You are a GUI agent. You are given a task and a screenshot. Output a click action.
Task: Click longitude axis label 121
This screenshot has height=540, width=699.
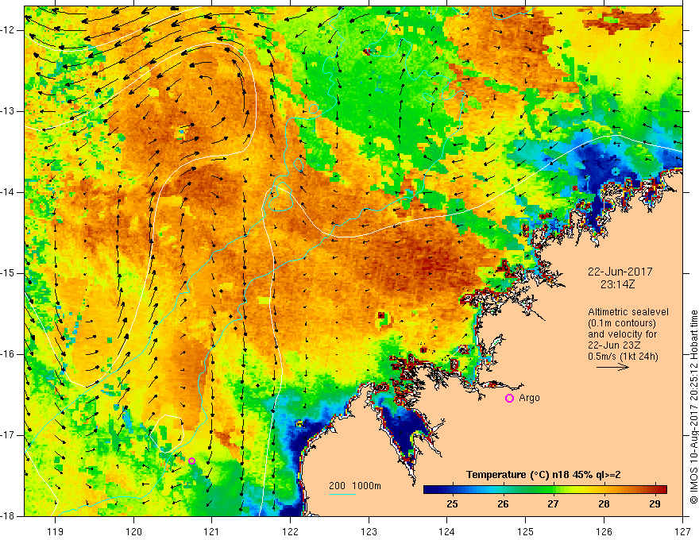pos(212,531)
